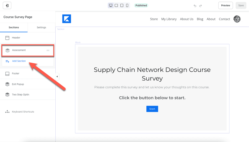This screenshot has width=249, height=142.
Task: Switch to landscape tablet preview icon
Action: (x=116, y=6)
